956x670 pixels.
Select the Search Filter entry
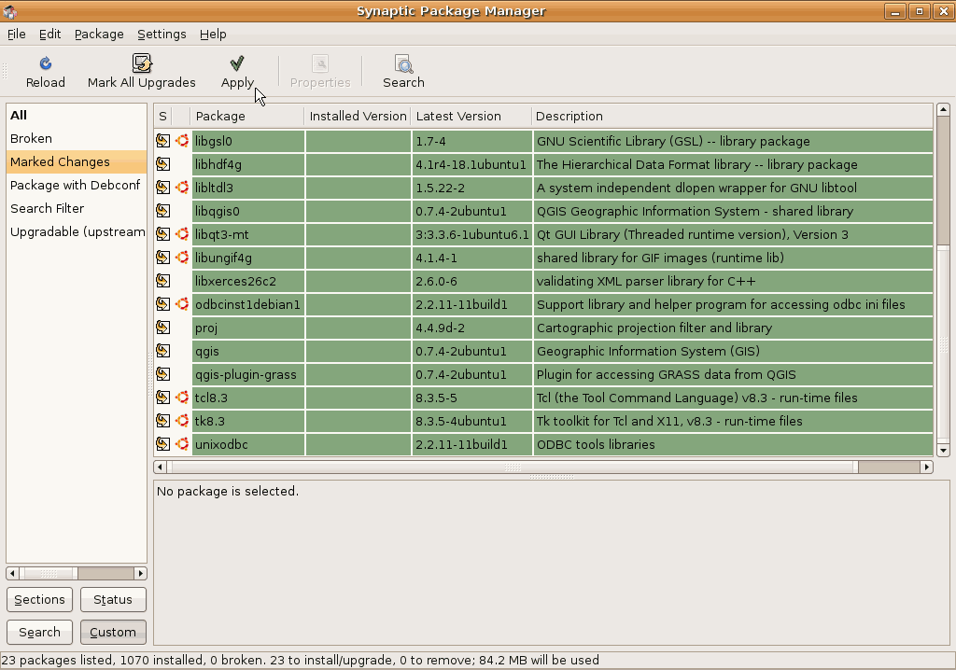point(77,208)
